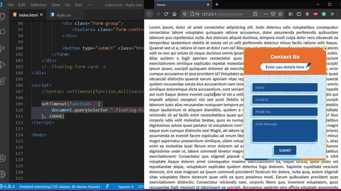
Task: Toggle Reader View in address bar
Action: 255,14
